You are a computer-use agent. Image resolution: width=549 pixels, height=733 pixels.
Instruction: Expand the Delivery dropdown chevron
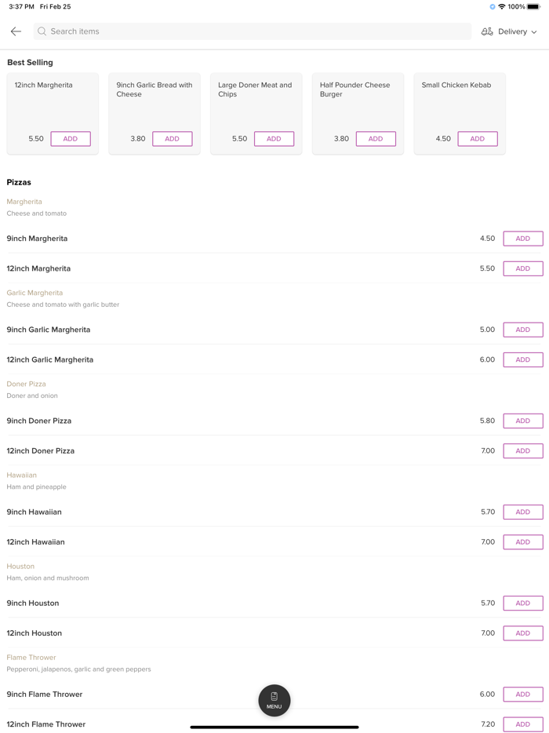tap(534, 32)
